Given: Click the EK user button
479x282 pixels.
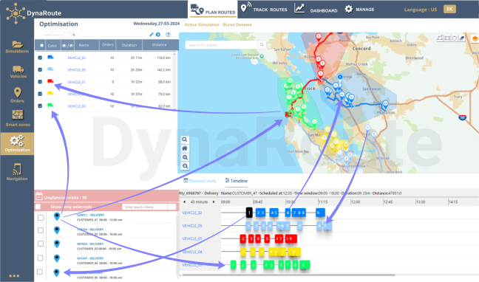Looking at the screenshot, I should click(449, 9).
